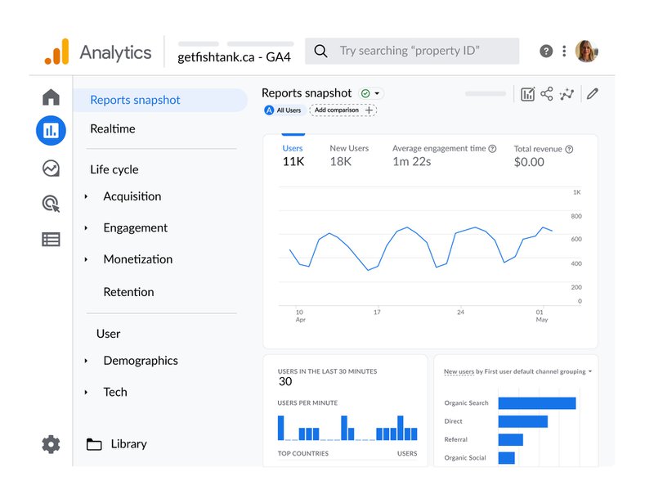Open the Home icon in the left sidebar
654x481 pixels.
pyautogui.click(x=51, y=97)
